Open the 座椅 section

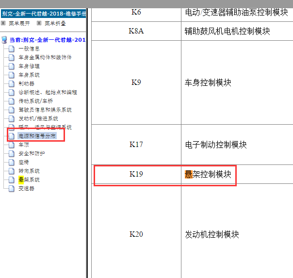pos(24,162)
